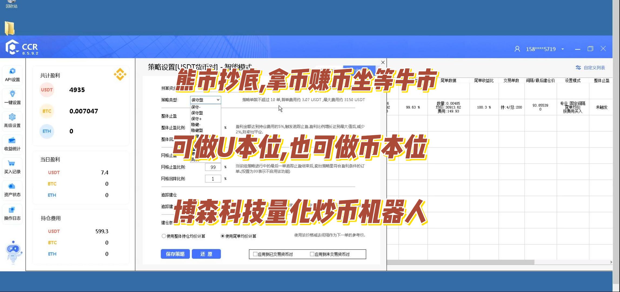Click the 99.63 % table cell
The image size is (620, 292).
(x=413, y=107)
